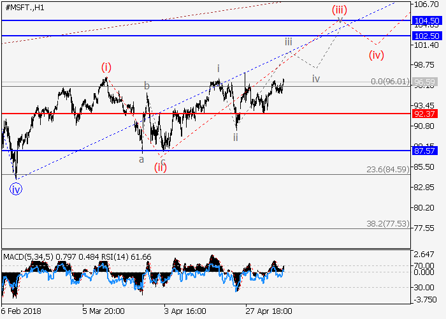Select the blue 102.50 price level tag

[x=427, y=36]
